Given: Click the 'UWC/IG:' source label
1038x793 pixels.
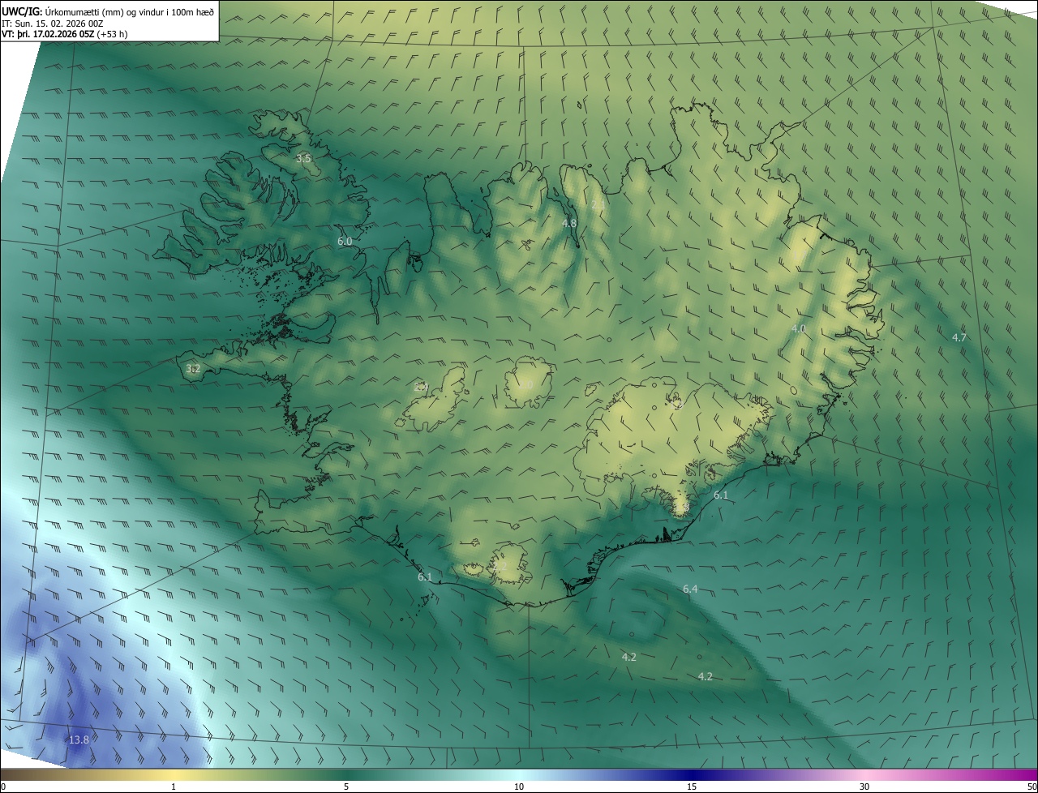Looking at the screenshot, I should 22,11.
